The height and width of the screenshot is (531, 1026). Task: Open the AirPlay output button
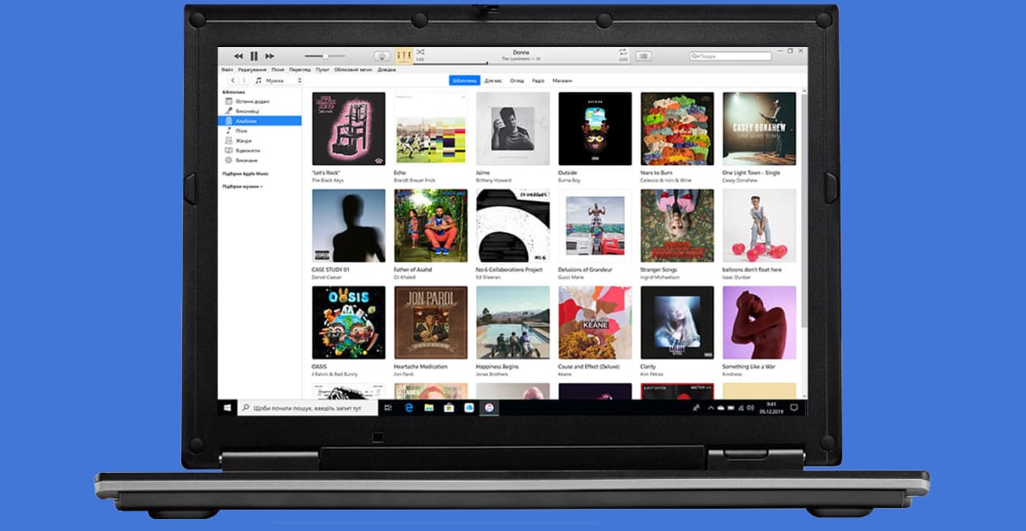coord(382,56)
